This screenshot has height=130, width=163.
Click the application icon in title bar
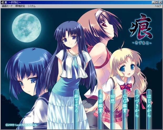[x=2, y=2]
